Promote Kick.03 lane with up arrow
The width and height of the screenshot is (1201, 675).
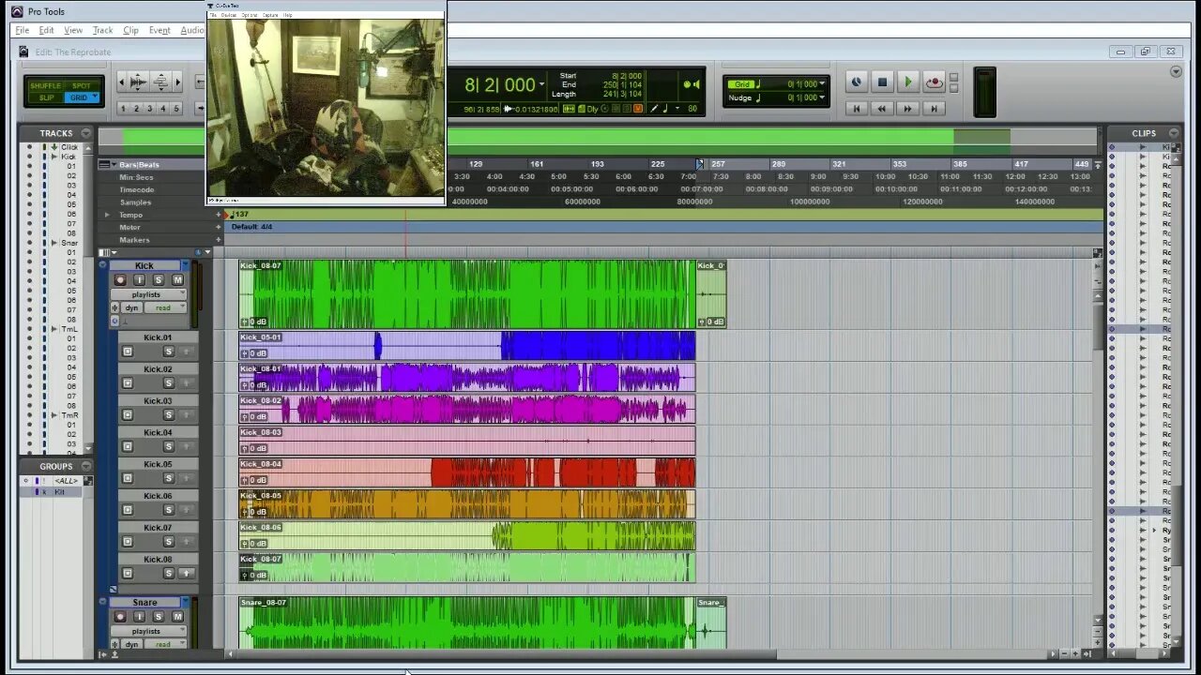[x=186, y=414]
